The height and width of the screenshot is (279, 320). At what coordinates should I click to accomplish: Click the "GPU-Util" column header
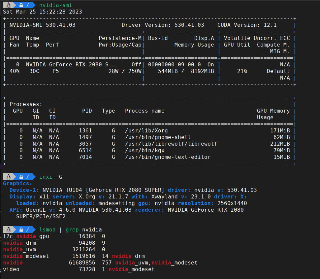point(237,45)
